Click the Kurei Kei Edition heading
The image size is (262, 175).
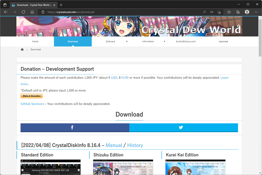point(182,155)
